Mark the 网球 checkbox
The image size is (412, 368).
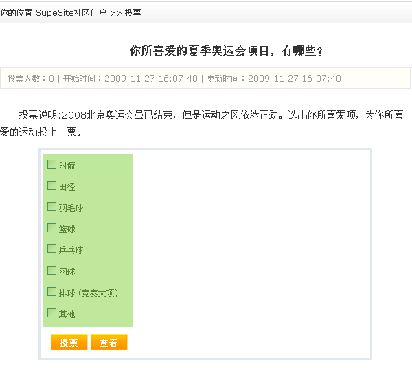point(51,271)
